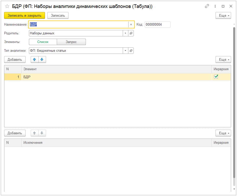
Task: Switch elements mode to Список
Action: coord(43,42)
